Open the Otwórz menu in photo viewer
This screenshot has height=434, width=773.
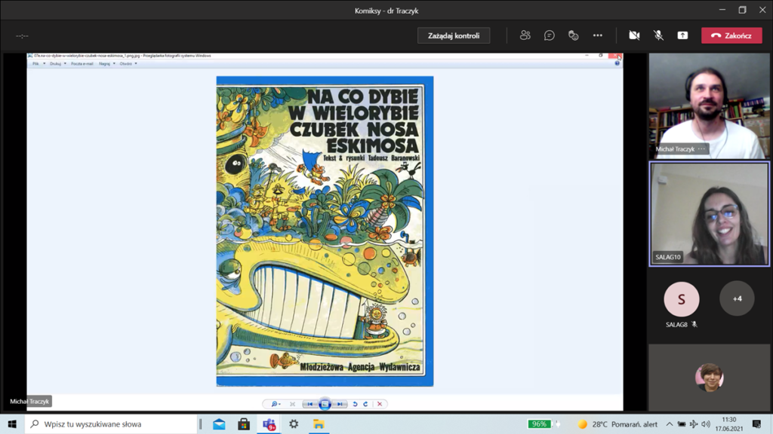128,63
